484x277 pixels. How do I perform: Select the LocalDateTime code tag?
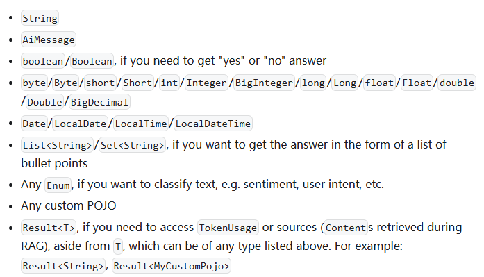[x=213, y=124]
